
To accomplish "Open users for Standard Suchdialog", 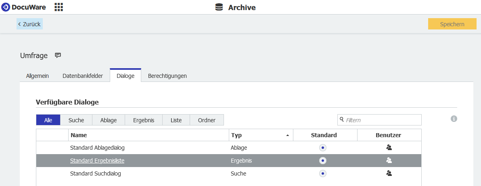I will 389,173.
